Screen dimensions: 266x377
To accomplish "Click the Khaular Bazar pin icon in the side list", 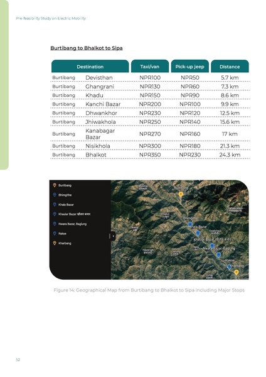I will [55, 214].
